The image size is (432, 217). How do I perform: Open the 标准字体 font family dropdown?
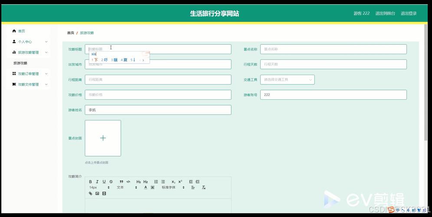pos(173,187)
